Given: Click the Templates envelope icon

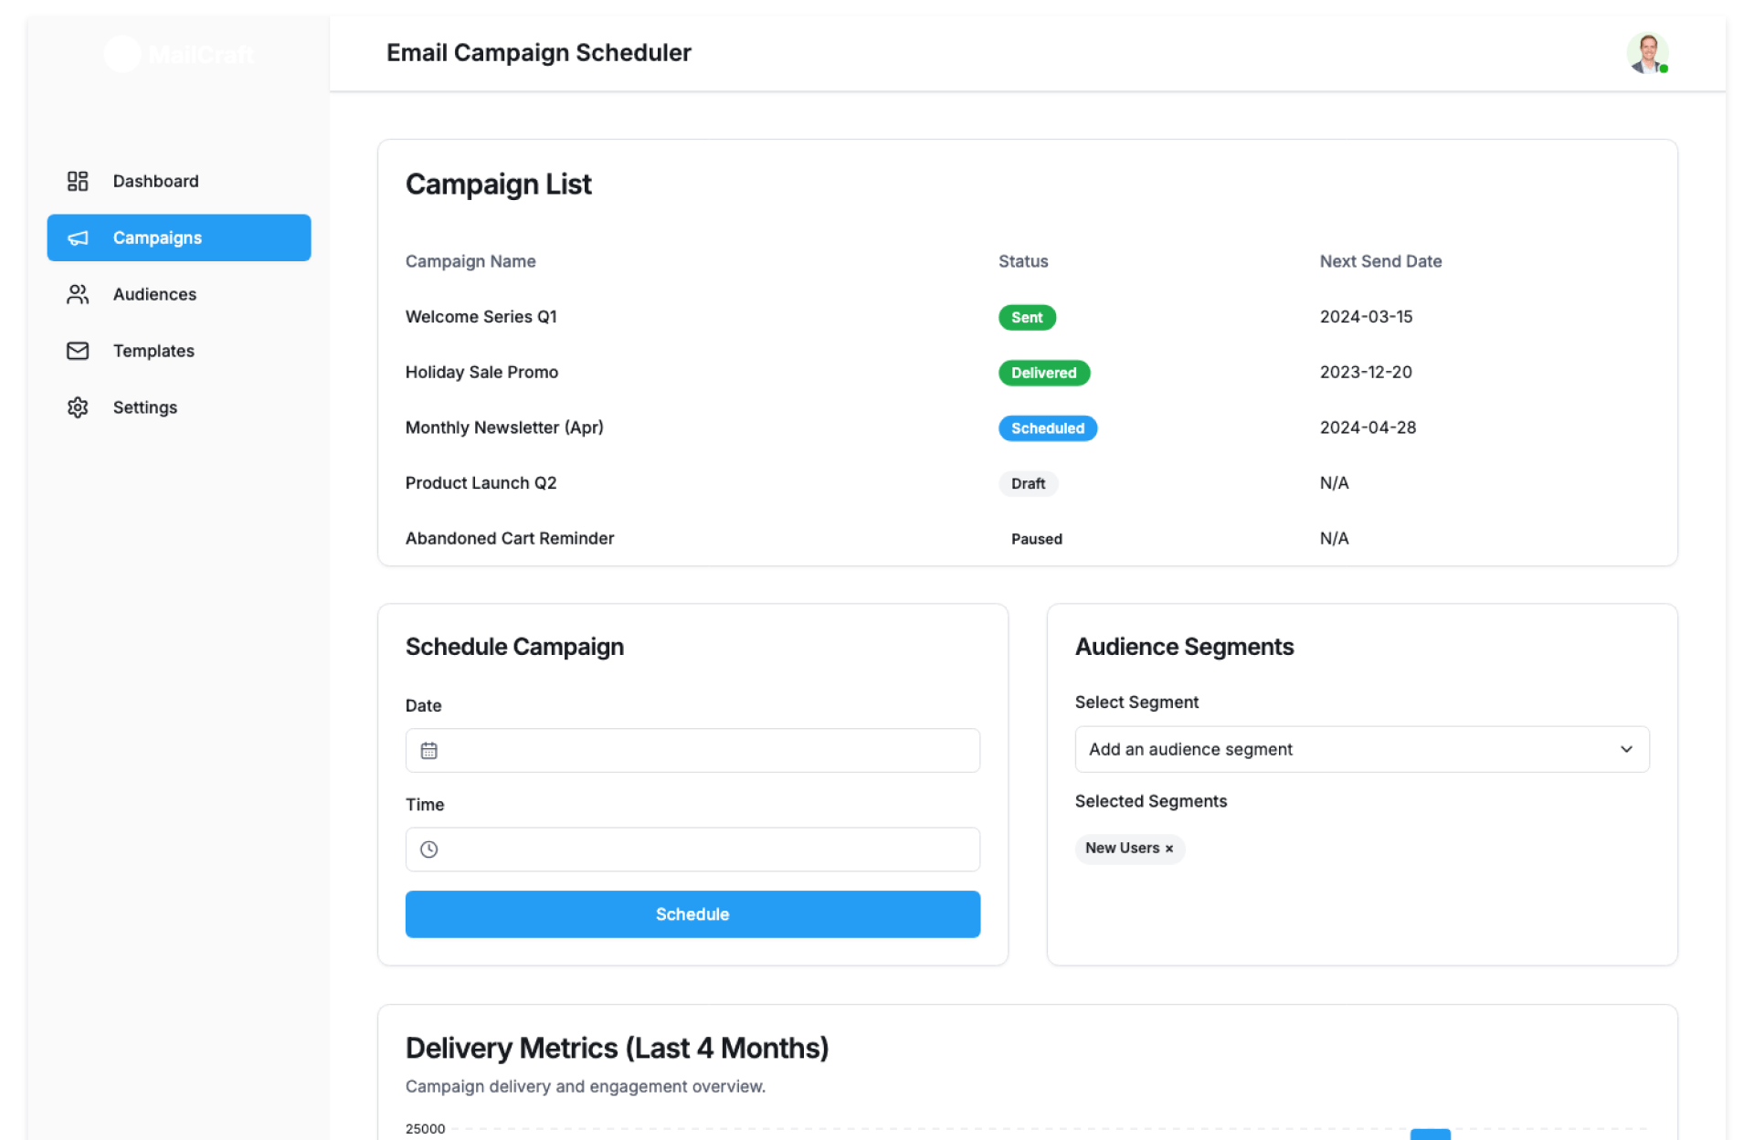Looking at the screenshot, I should [x=78, y=351].
